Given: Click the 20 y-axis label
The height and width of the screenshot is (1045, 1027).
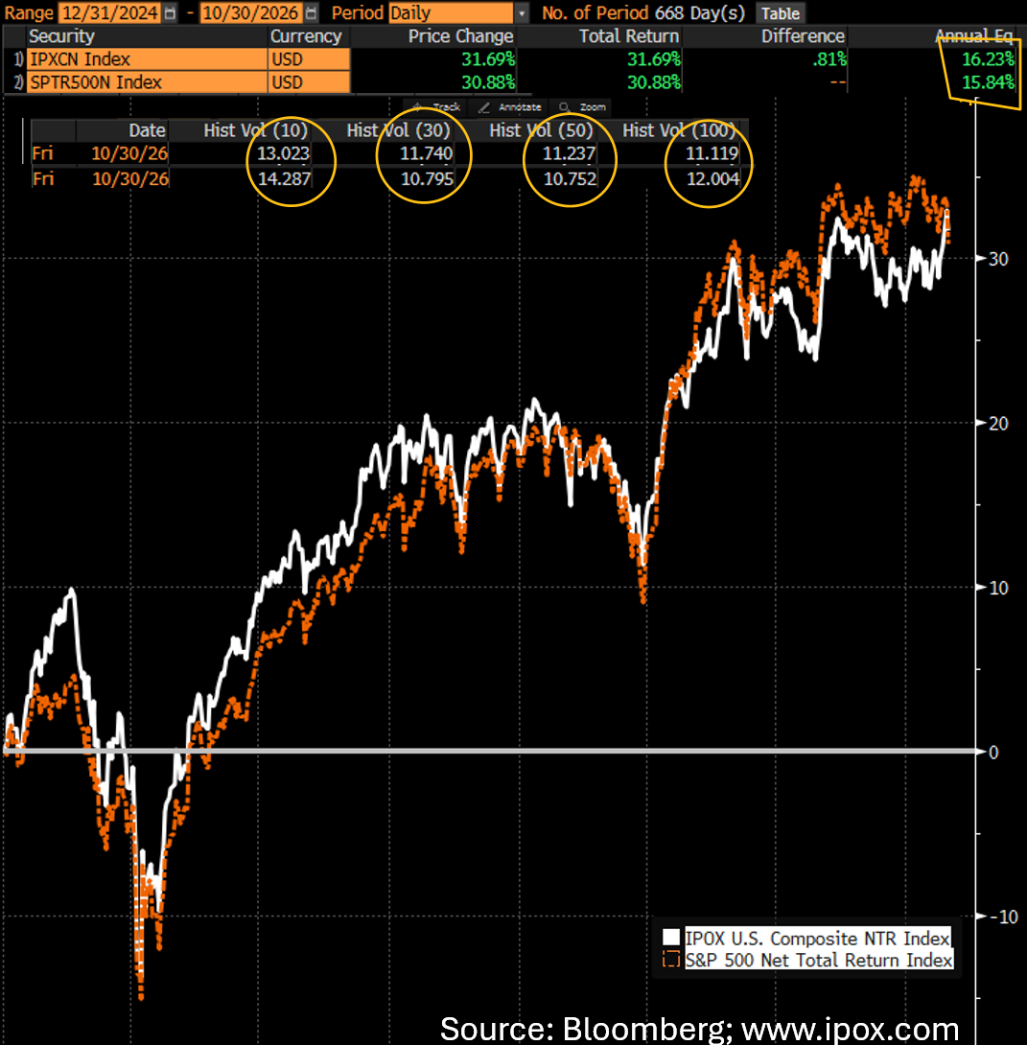Looking at the screenshot, I should coord(998,423).
